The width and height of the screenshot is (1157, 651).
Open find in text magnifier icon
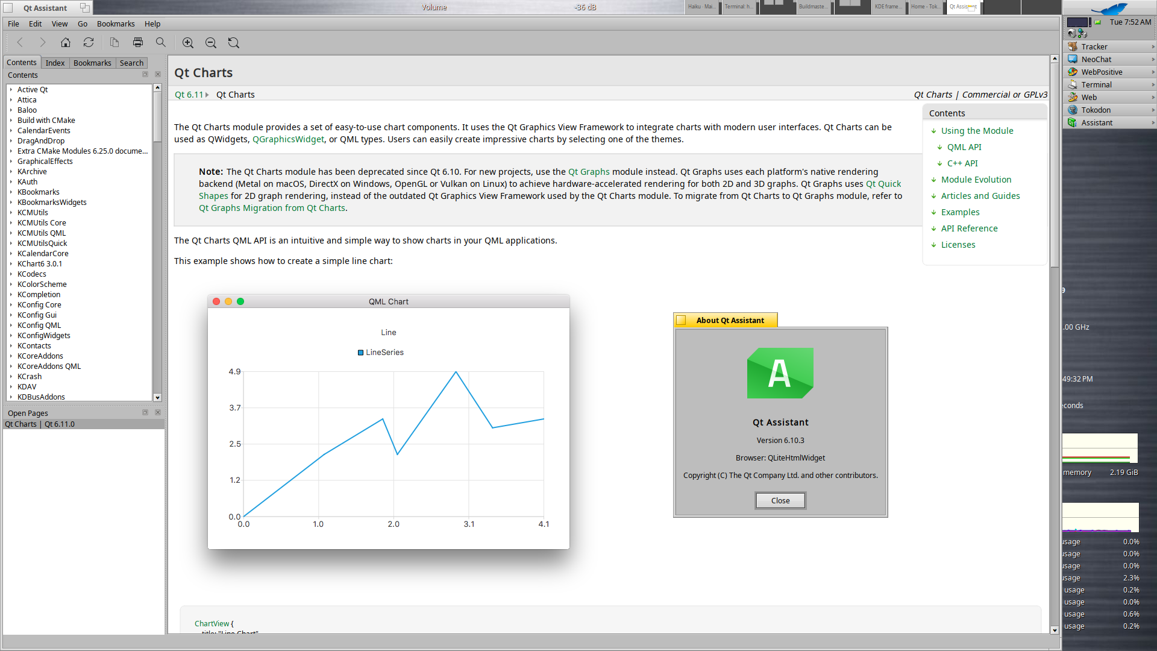pyautogui.click(x=161, y=42)
